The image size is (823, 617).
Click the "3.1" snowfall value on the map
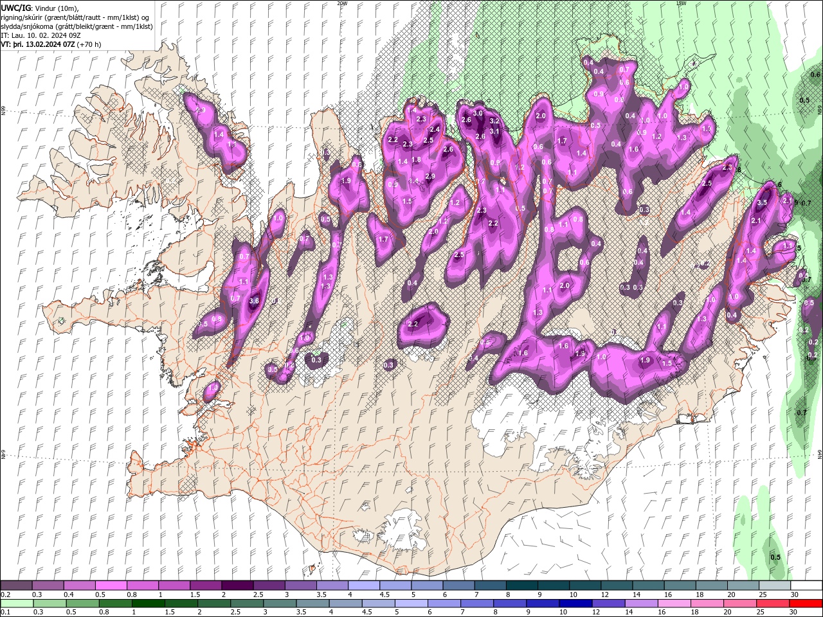[x=494, y=131]
